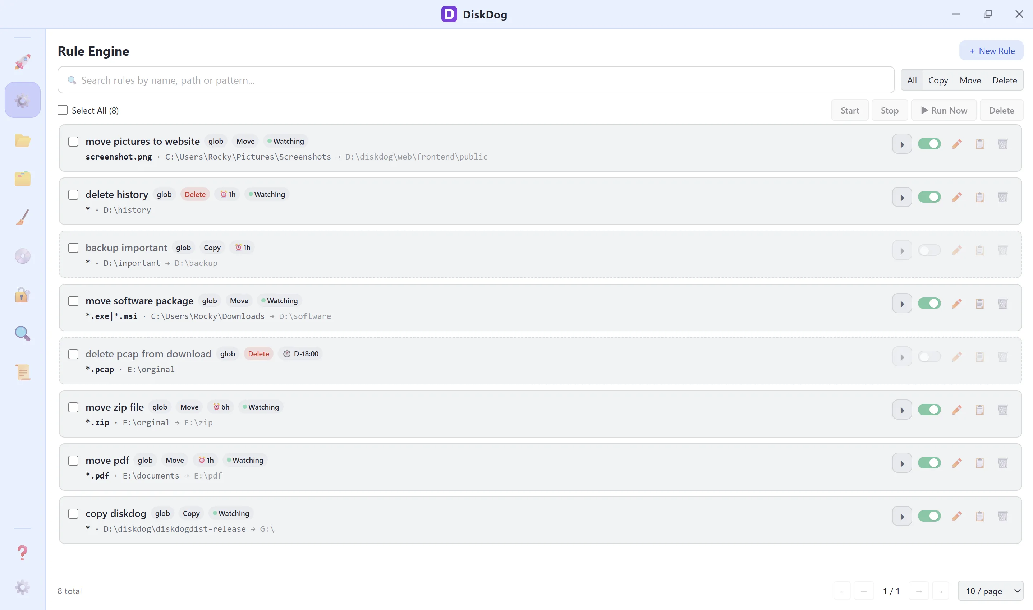Screen dimensions: 1033x610
Task: Edit the 'move pictures to website' rule with pencil icon
Action: [956, 143]
